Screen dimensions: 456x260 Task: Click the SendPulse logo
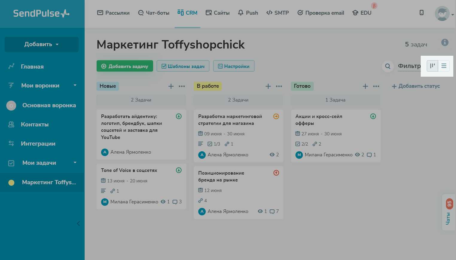tap(41, 13)
